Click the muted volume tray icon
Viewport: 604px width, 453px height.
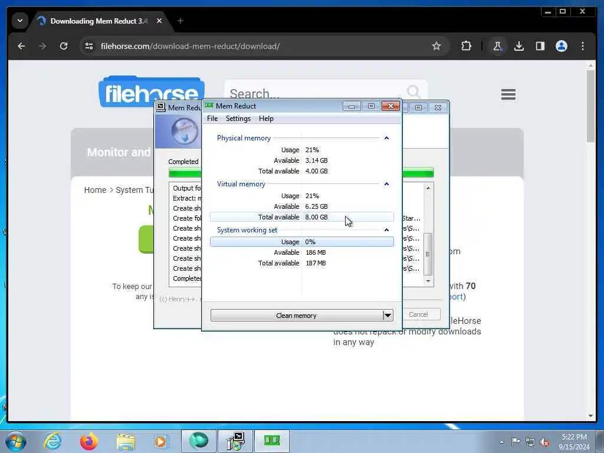pyautogui.click(x=544, y=442)
